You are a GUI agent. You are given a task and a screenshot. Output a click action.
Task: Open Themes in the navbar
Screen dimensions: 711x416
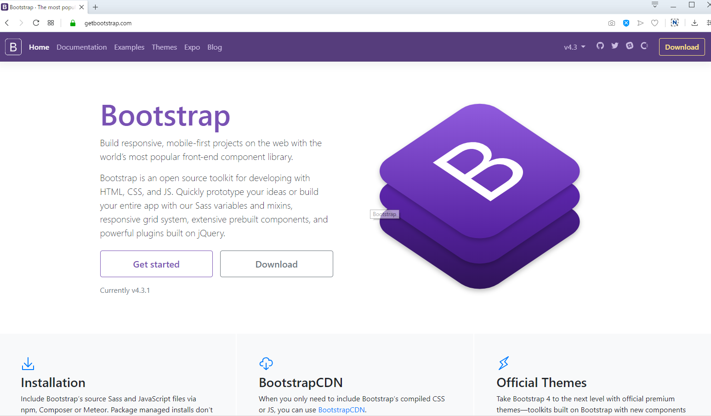165,47
